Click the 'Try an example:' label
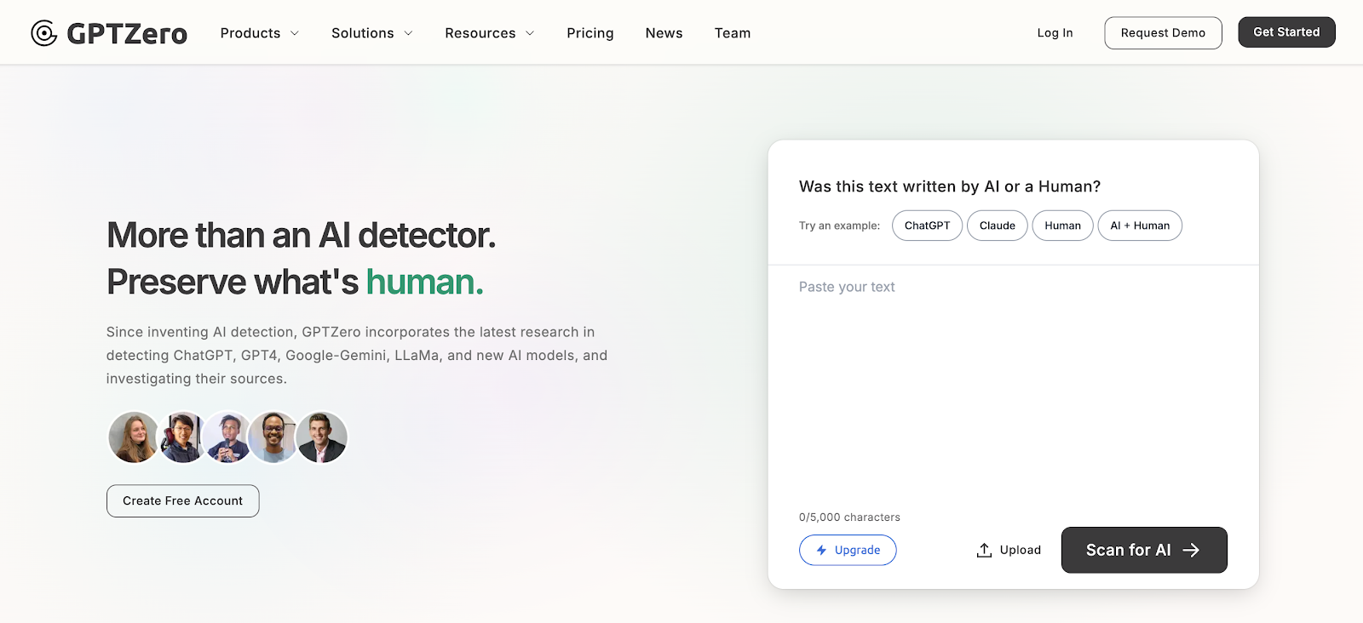 [x=839, y=226]
